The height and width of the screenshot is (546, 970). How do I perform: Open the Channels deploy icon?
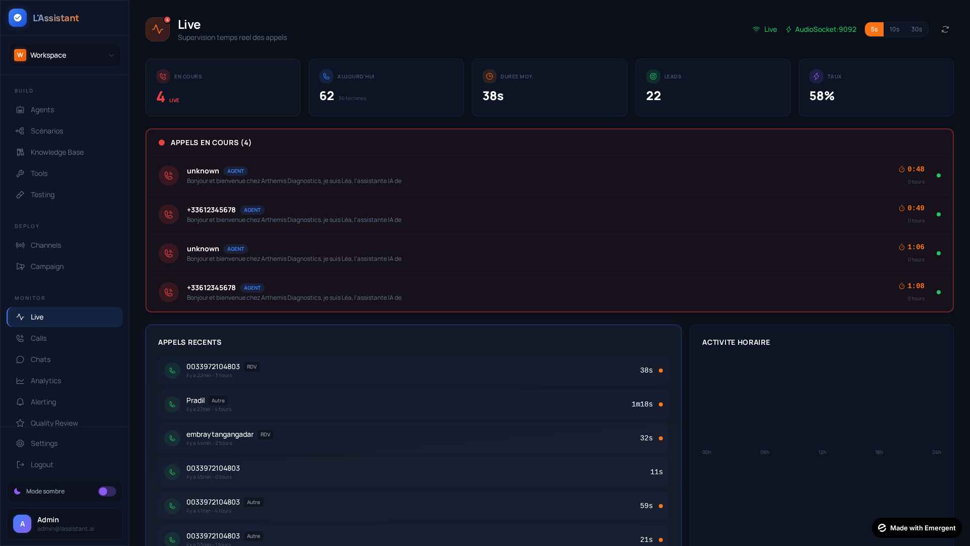(20, 245)
